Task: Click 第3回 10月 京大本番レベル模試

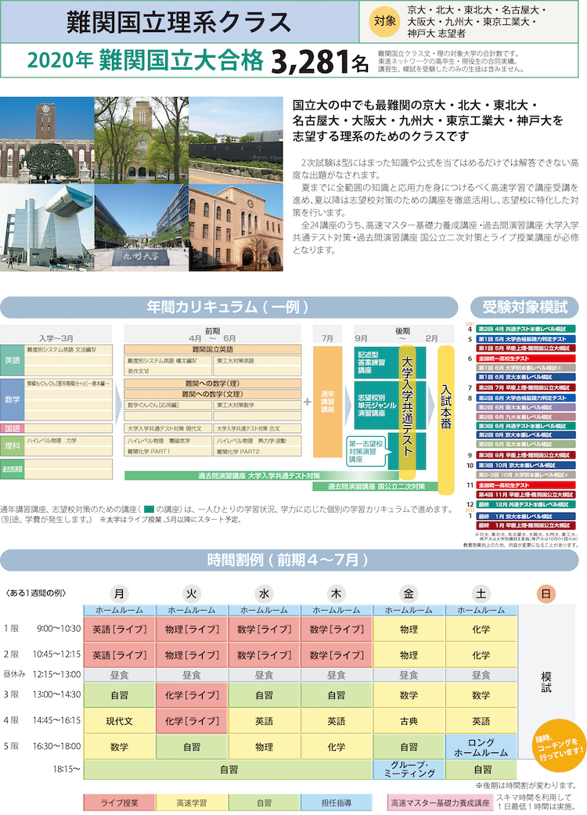Action: tap(525, 465)
